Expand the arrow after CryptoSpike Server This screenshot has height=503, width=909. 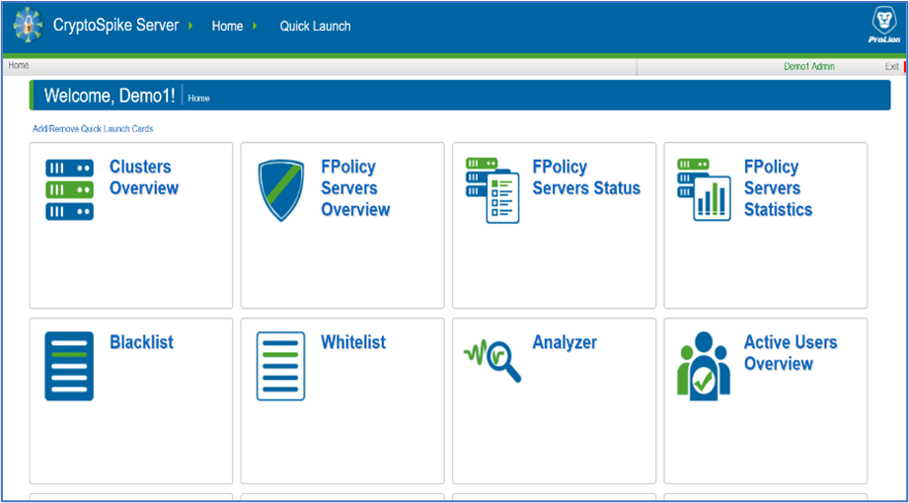pos(190,26)
